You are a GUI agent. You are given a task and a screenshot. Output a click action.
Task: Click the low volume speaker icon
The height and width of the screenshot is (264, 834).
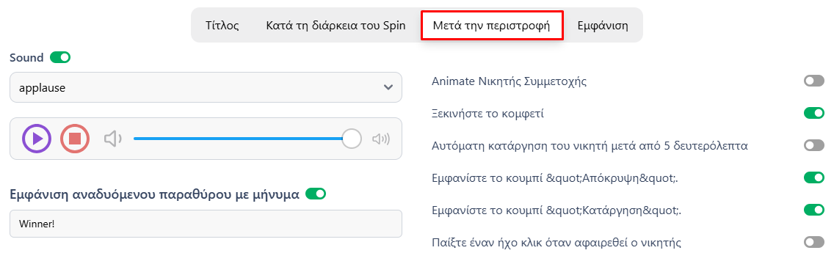(113, 139)
